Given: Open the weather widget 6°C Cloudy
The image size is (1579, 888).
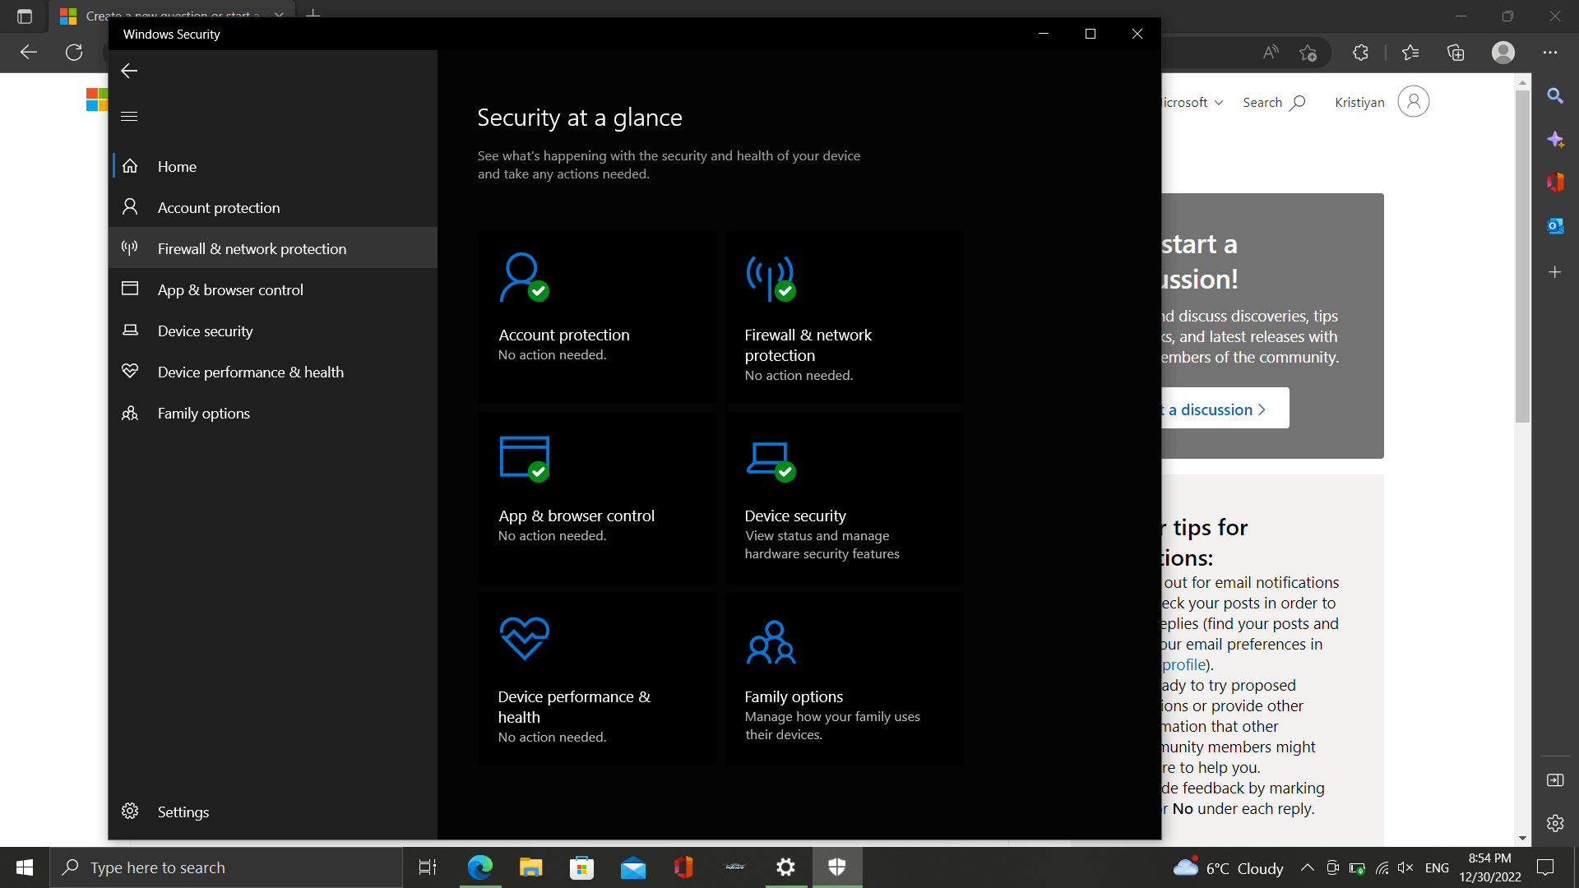Looking at the screenshot, I should point(1228,867).
